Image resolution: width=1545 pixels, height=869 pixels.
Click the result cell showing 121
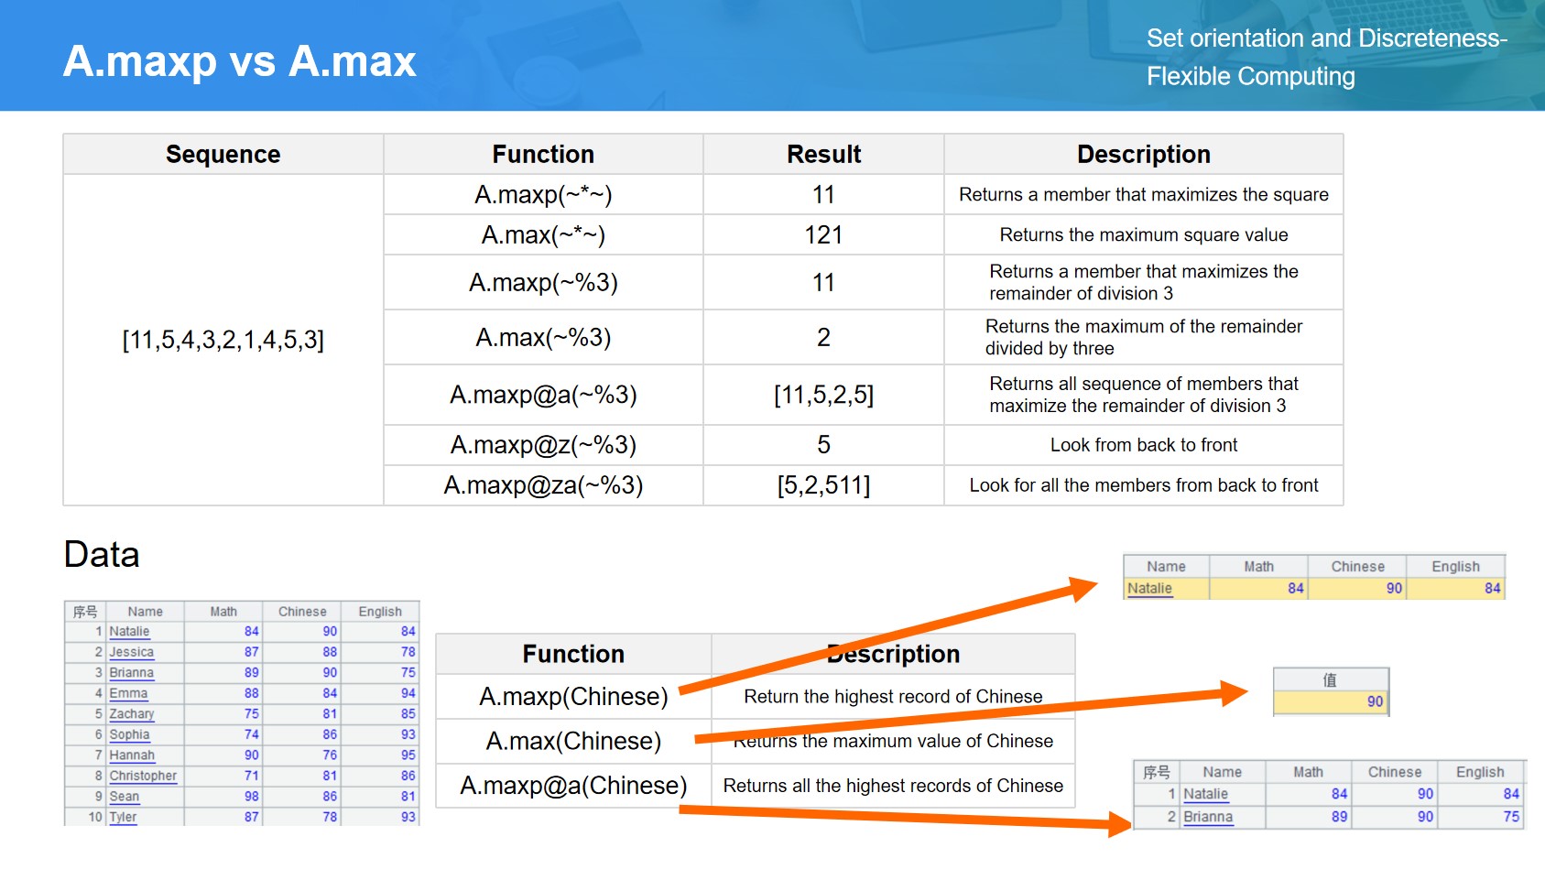pos(822,235)
